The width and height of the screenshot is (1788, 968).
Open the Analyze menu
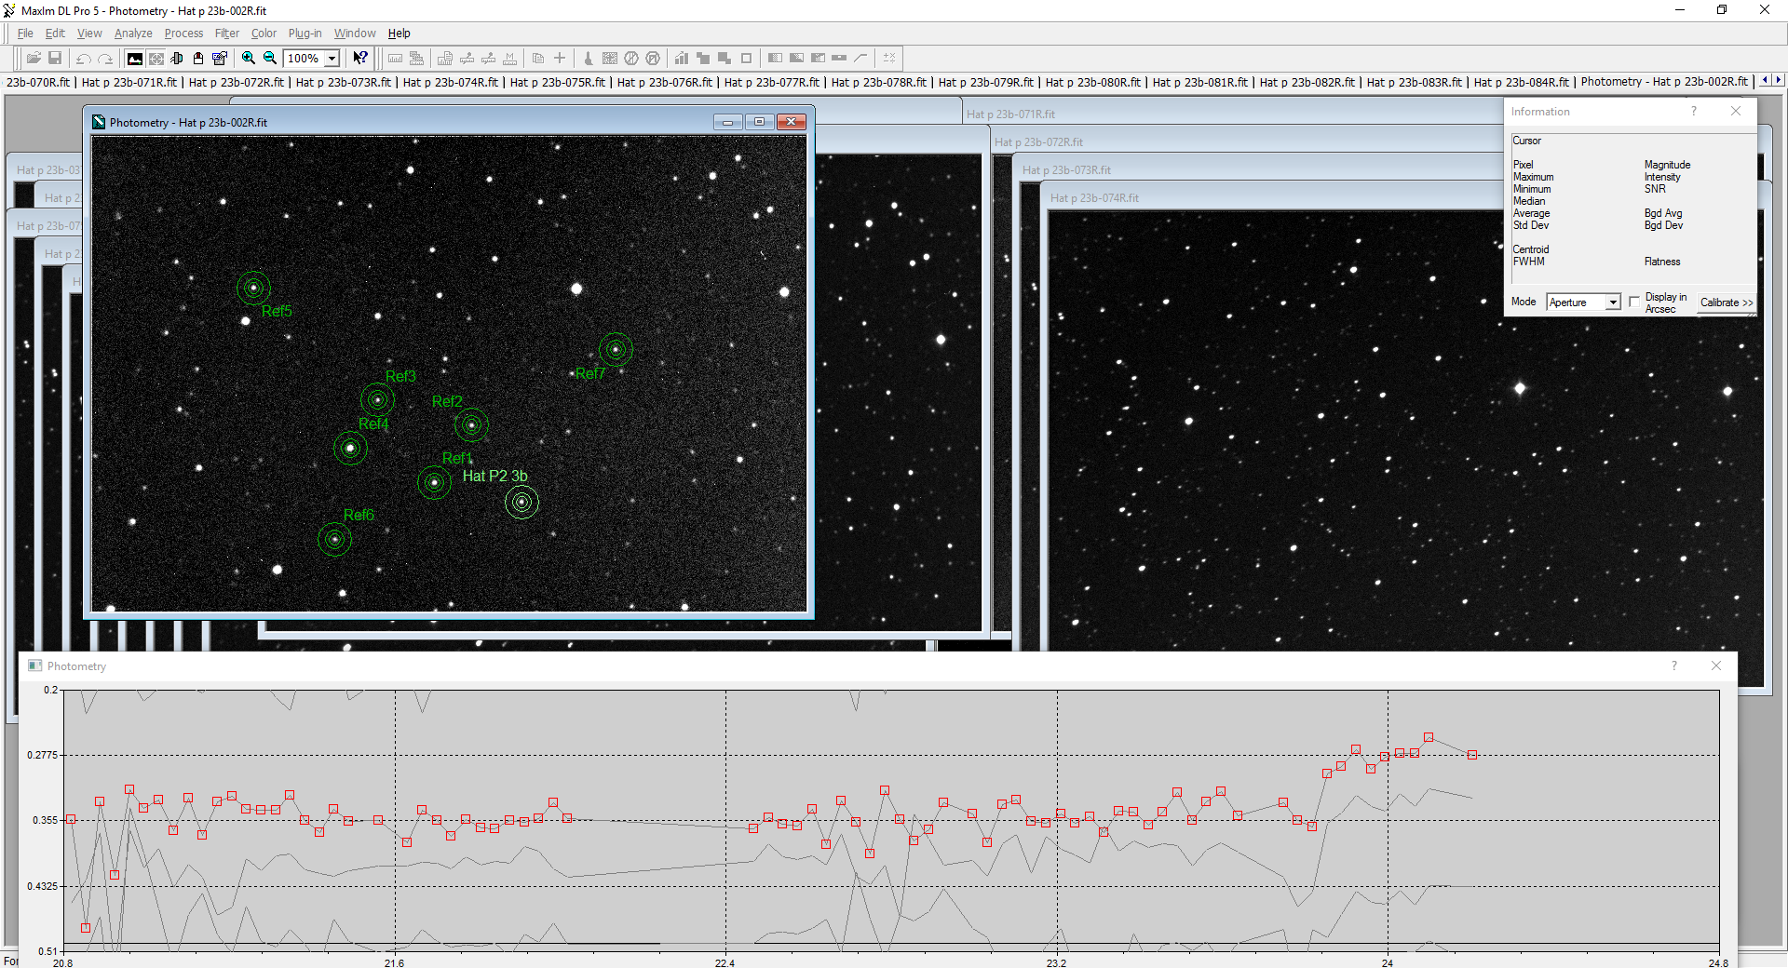click(x=133, y=34)
